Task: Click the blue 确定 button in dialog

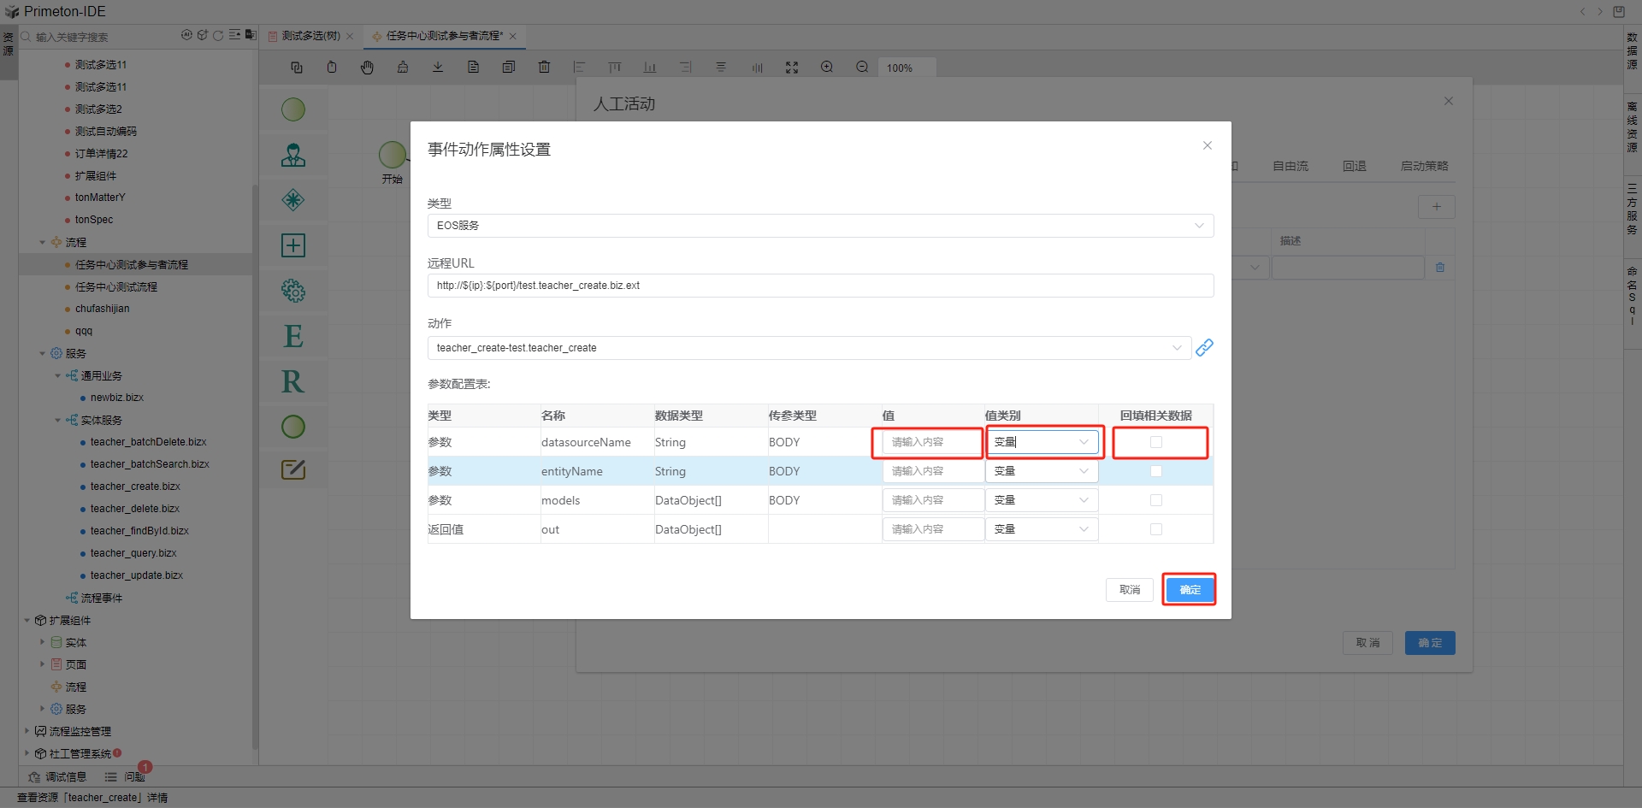Action: (1190, 590)
